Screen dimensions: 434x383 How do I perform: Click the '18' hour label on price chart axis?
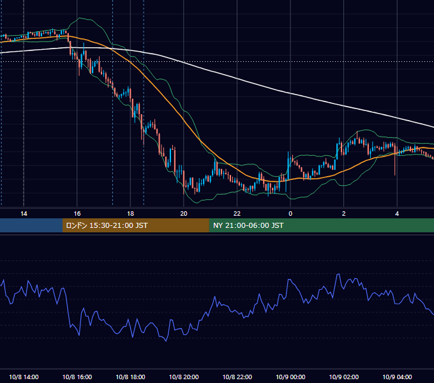[x=130, y=214]
